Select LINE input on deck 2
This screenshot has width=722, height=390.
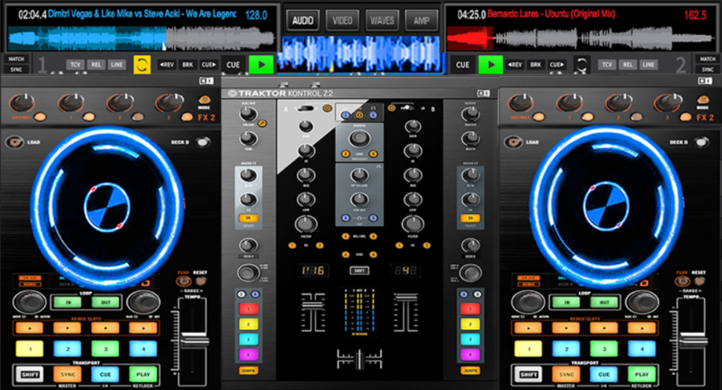pos(648,64)
